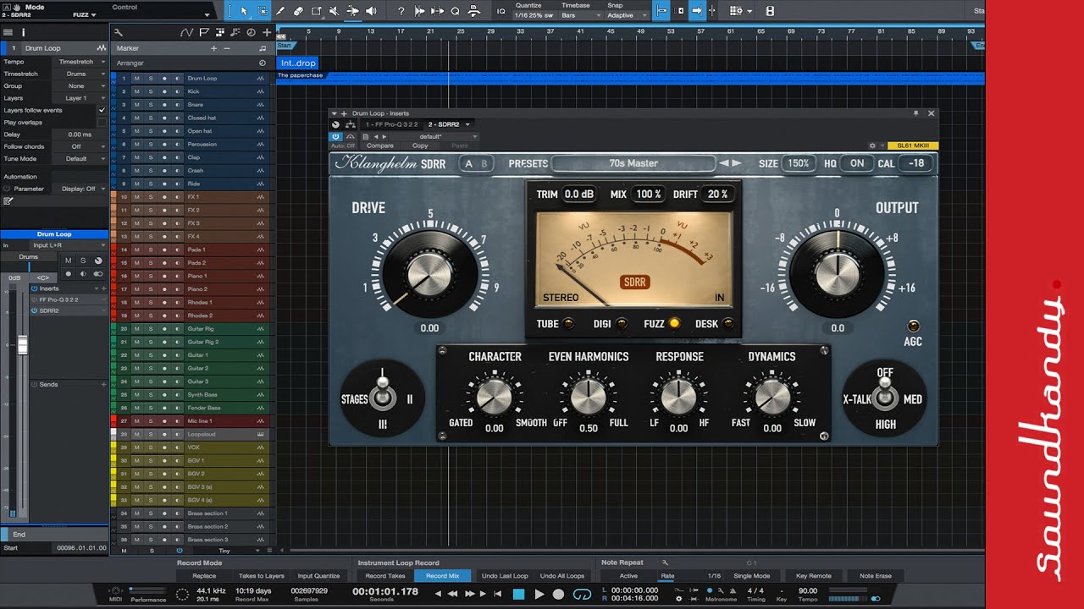This screenshot has width=1084, height=609.
Task: Open the channel routing icon in plugin header
Action: pos(351,124)
